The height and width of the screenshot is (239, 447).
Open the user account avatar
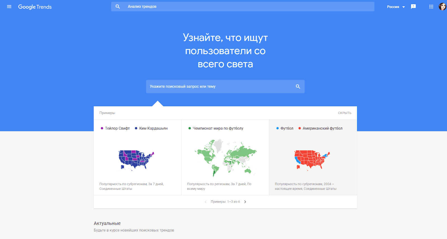pyautogui.click(x=442, y=7)
